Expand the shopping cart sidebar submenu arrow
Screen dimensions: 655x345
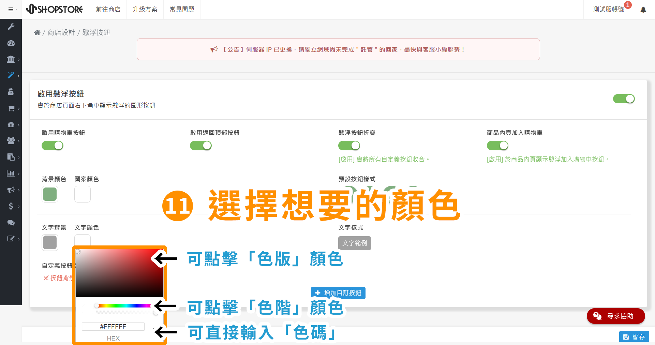coord(18,109)
